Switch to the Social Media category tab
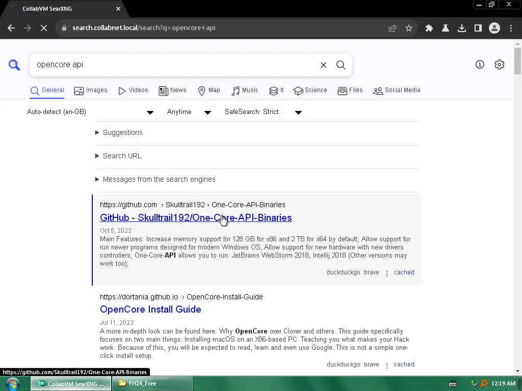The width and height of the screenshot is (522, 391). pos(397,91)
